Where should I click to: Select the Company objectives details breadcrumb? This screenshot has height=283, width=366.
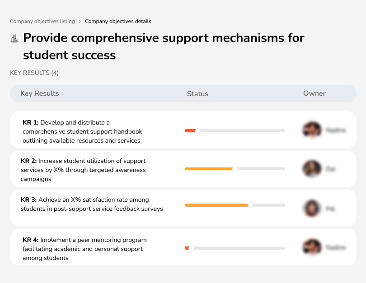pyautogui.click(x=118, y=21)
